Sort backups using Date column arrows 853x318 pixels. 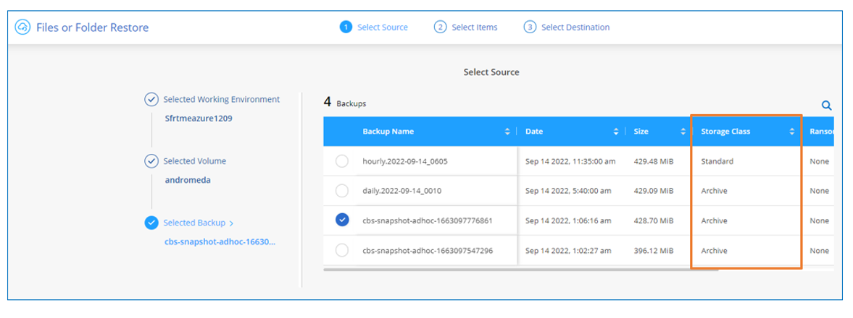click(x=616, y=132)
